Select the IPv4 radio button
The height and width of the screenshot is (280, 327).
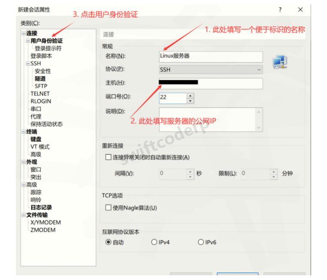154,242
